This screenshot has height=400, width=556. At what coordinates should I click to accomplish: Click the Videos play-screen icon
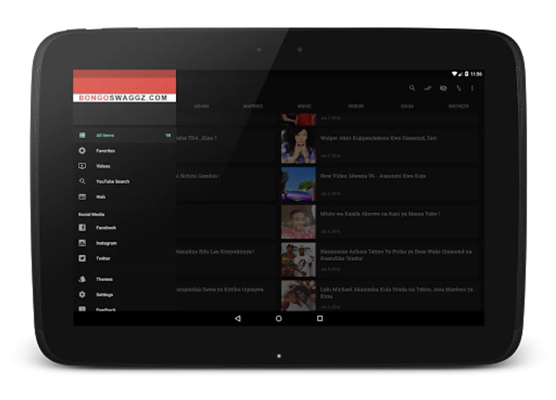[x=82, y=166]
